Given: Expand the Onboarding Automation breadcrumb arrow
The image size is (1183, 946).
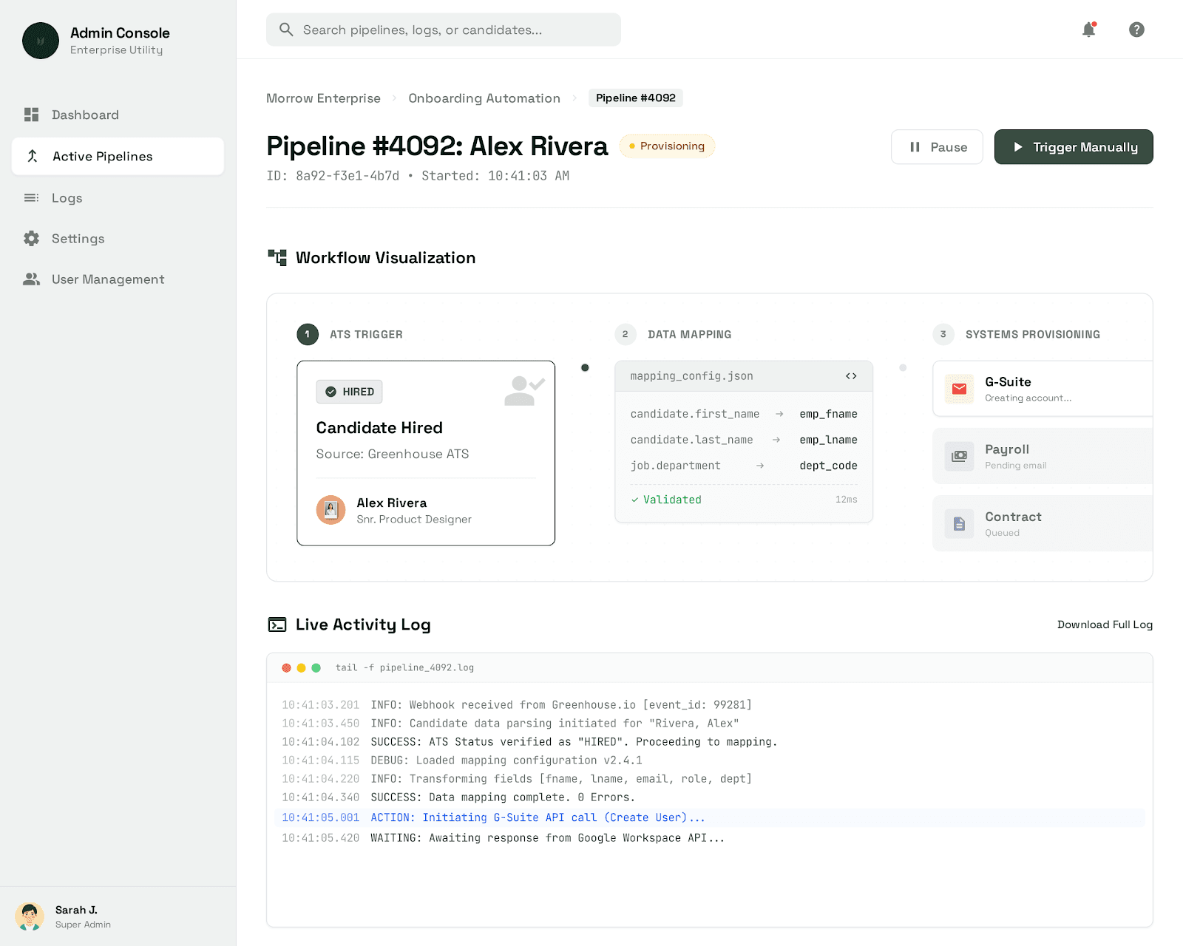Looking at the screenshot, I should click(x=574, y=98).
